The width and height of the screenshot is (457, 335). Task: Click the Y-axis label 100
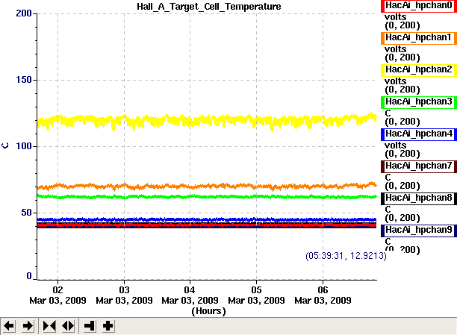click(x=24, y=146)
